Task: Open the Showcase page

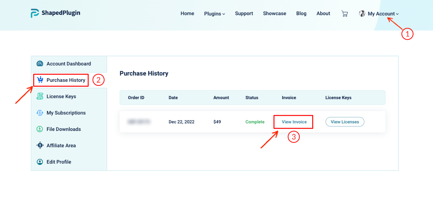Action: 275,13
